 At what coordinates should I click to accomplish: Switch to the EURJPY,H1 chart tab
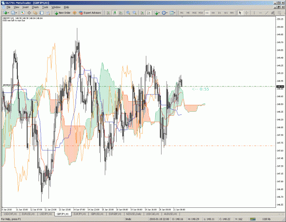pos(80,214)
